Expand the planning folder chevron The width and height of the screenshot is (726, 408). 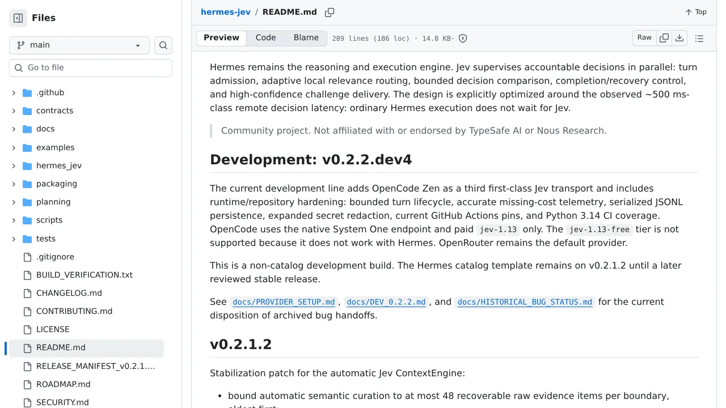[x=14, y=202]
